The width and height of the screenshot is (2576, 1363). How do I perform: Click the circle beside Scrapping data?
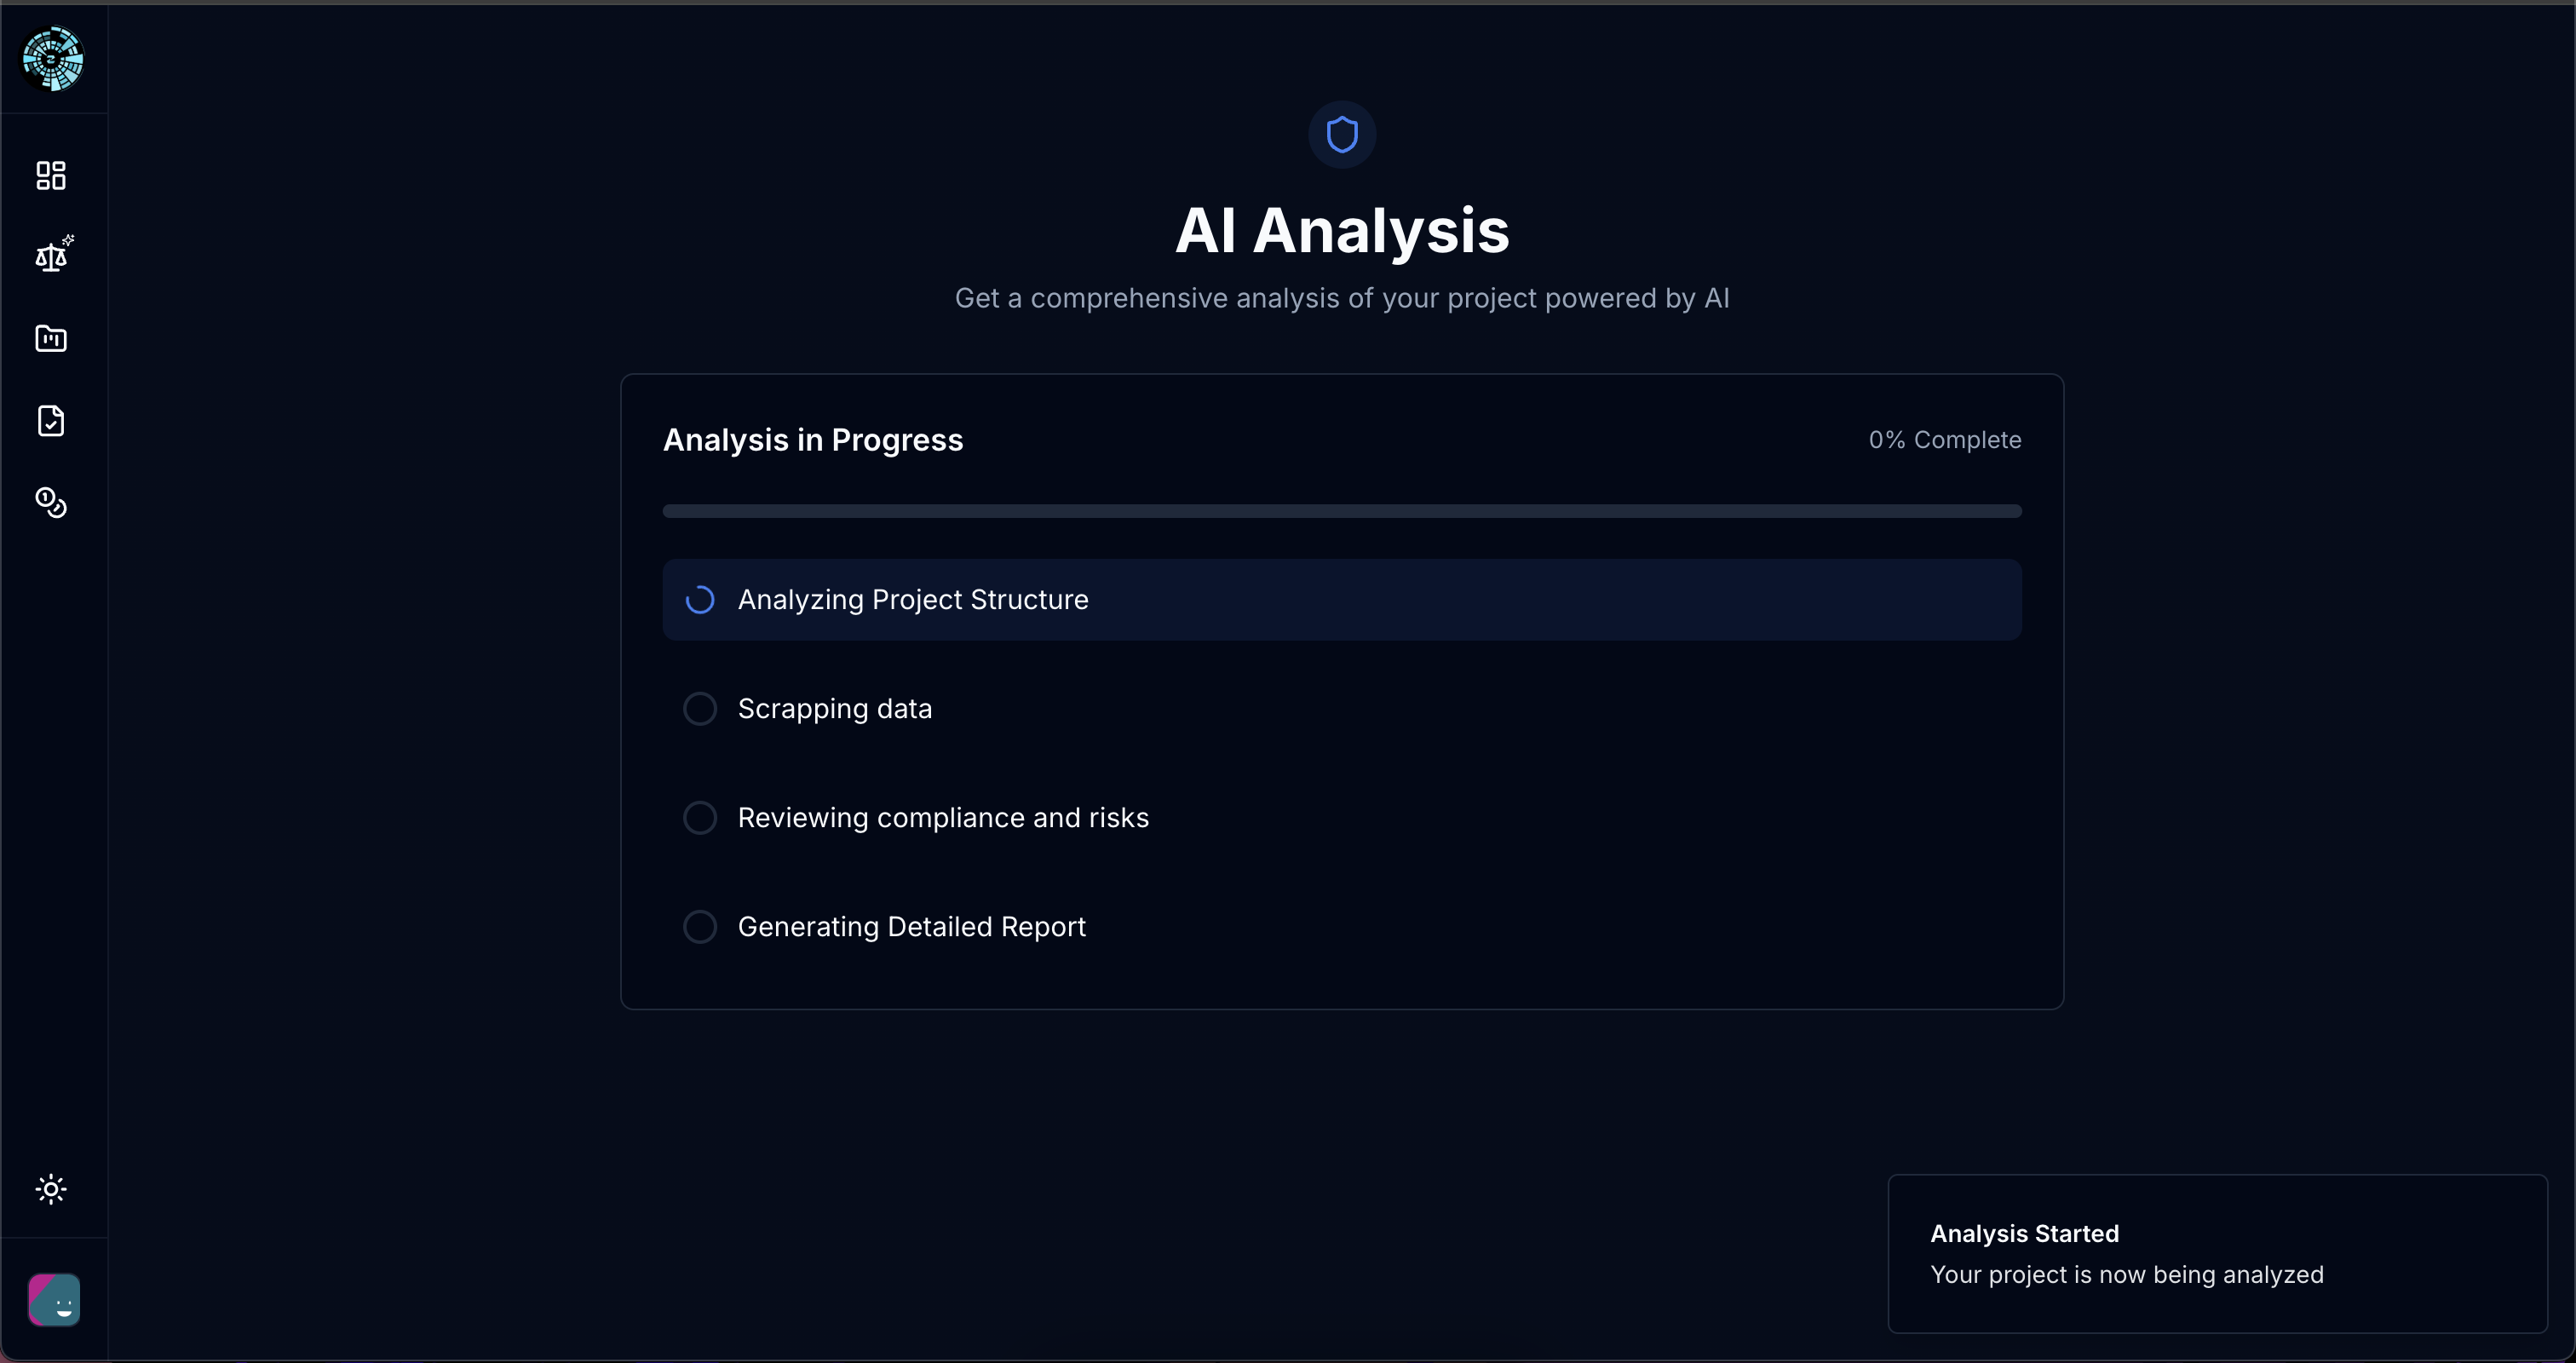[x=700, y=709]
